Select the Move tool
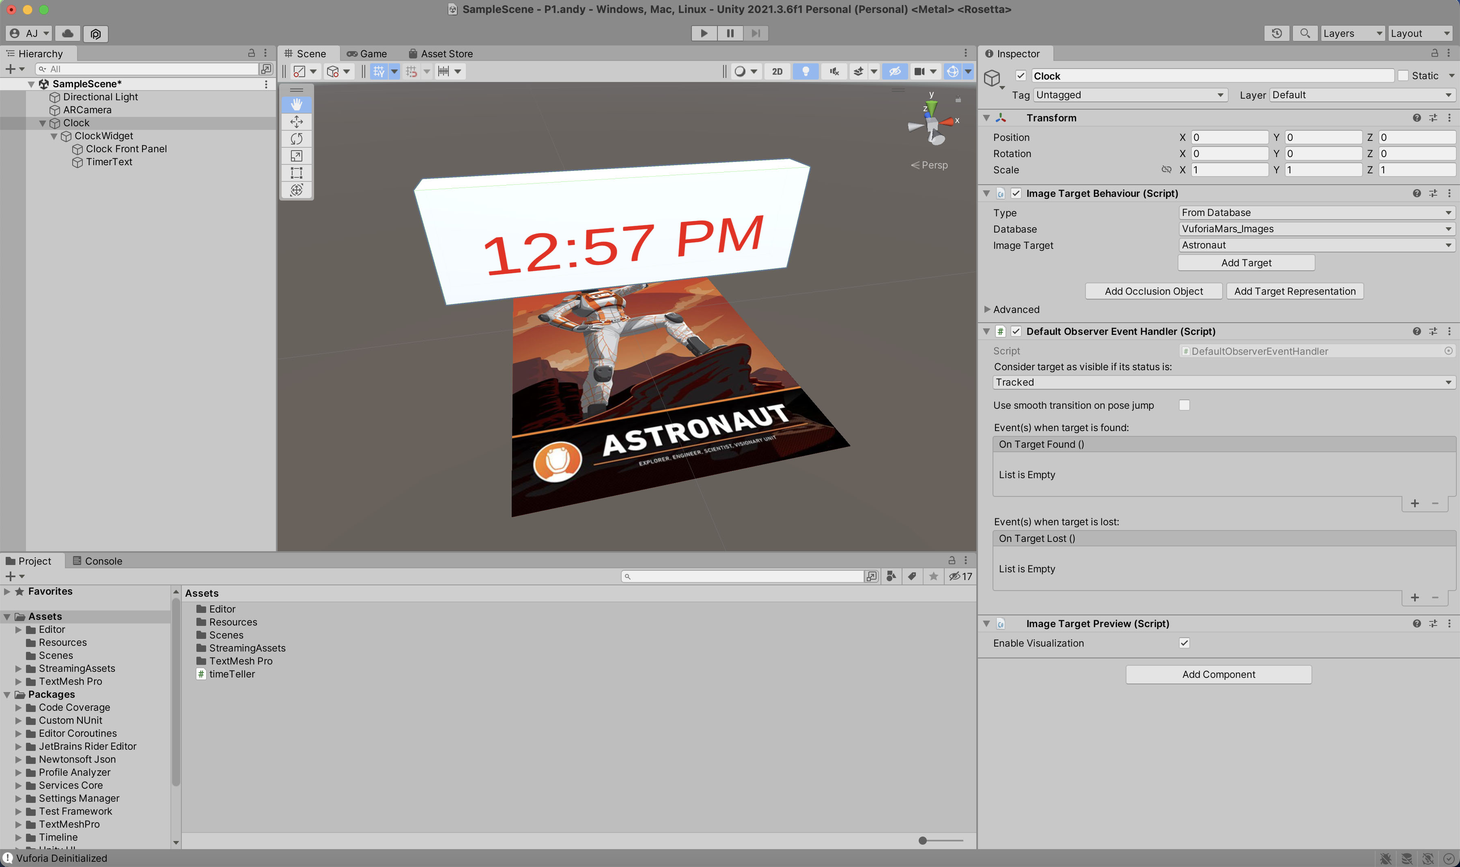This screenshot has width=1460, height=867. coord(297,121)
